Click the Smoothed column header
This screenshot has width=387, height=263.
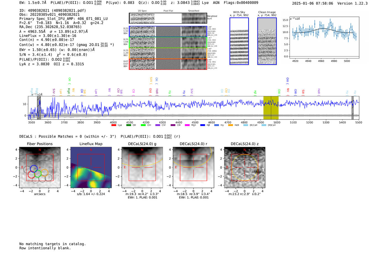[194, 11]
